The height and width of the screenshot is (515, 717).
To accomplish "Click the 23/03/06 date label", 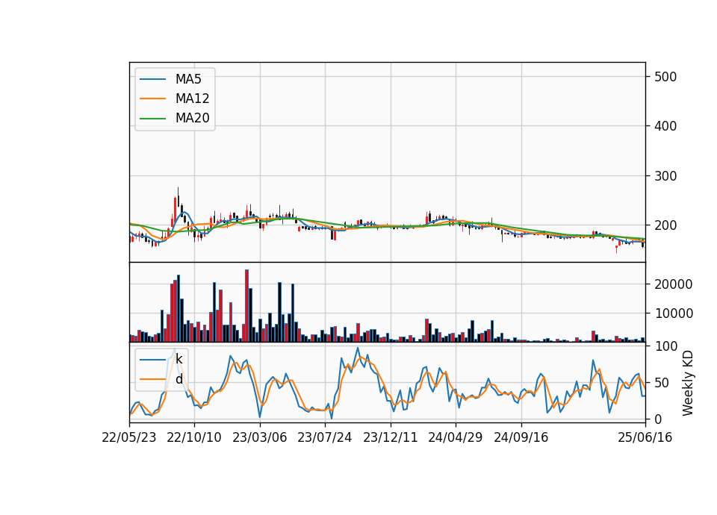I will click(x=260, y=437).
